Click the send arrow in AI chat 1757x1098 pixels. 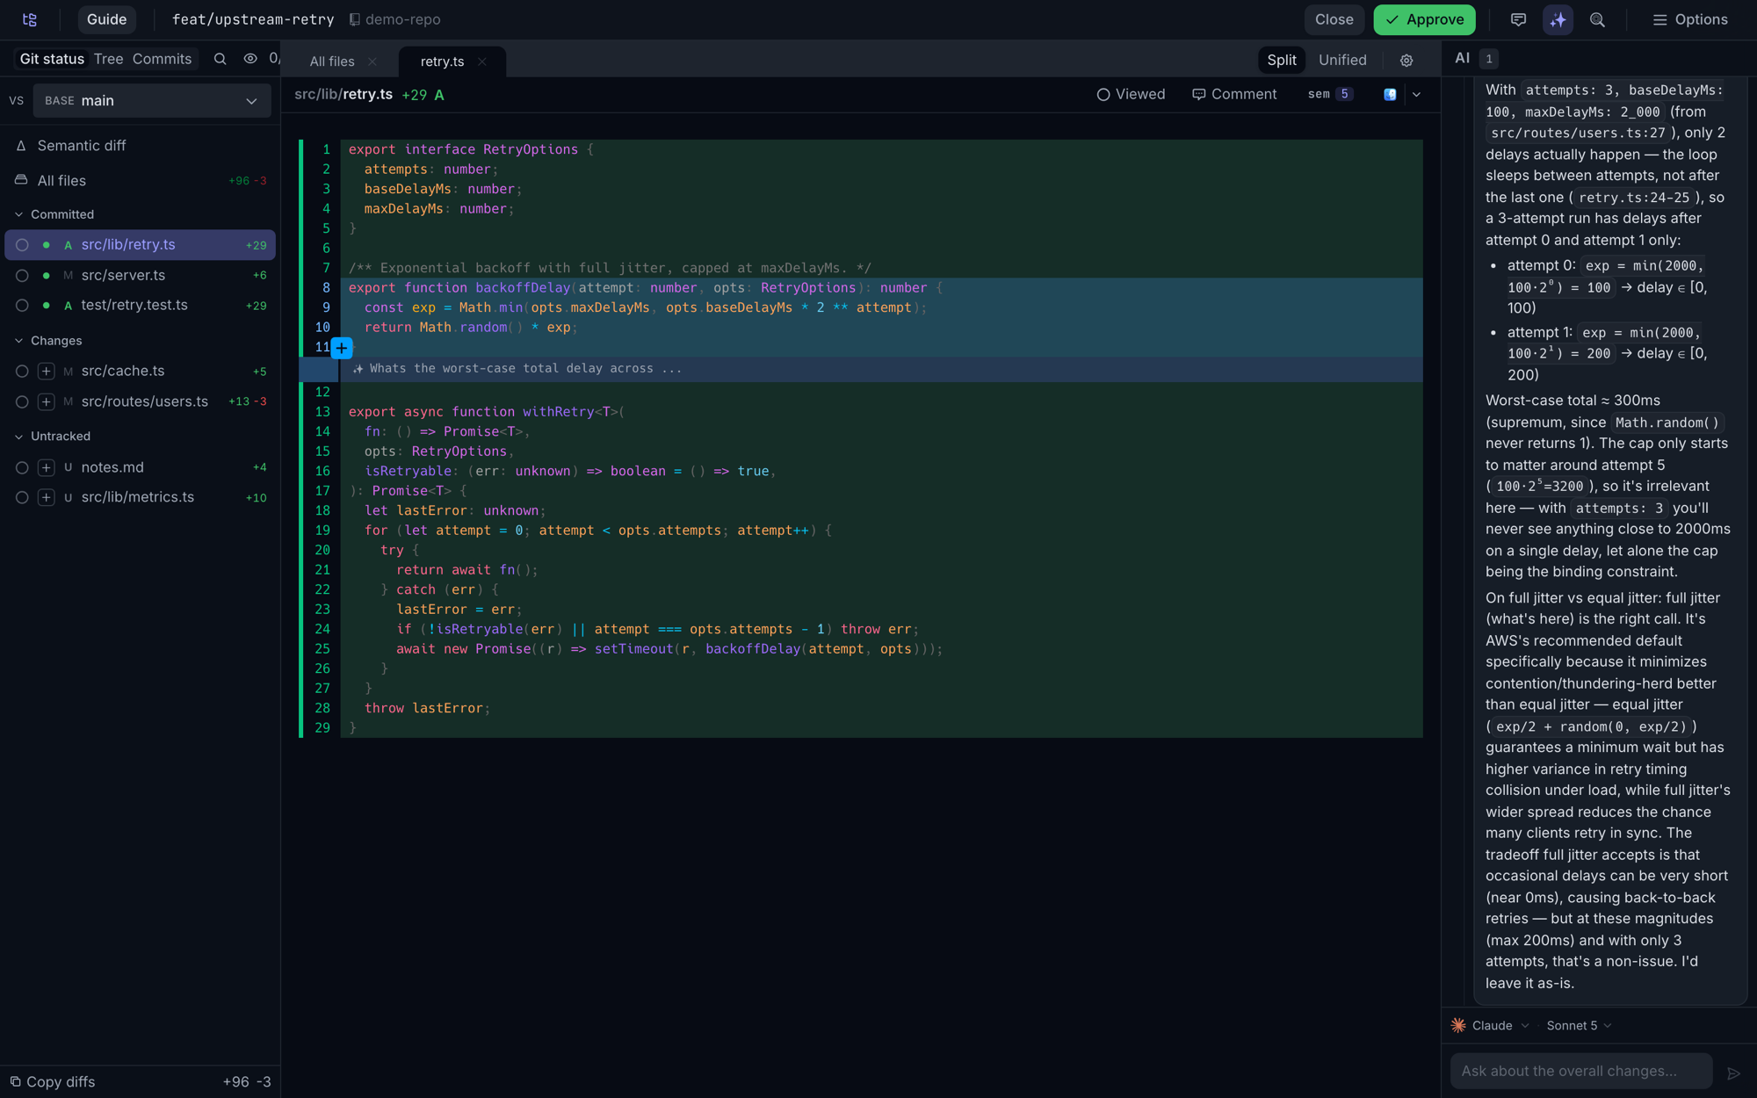tap(1733, 1073)
